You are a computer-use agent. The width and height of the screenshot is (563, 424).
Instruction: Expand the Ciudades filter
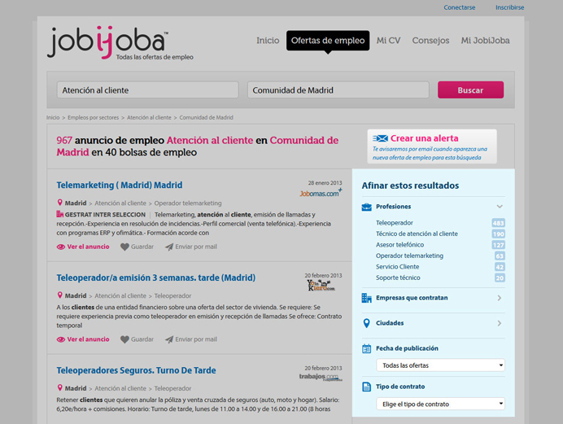(500, 323)
